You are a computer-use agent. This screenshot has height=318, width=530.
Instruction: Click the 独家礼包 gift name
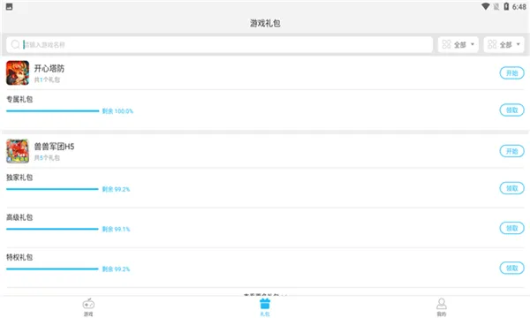(19, 177)
